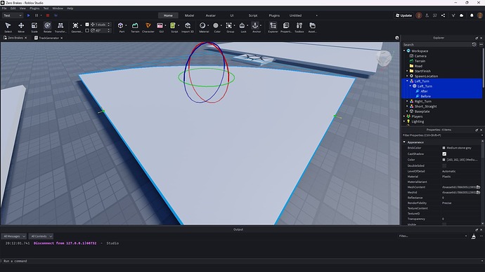Open the cloud save icon
This screenshot has height=272, width=485.
tap(462, 15)
